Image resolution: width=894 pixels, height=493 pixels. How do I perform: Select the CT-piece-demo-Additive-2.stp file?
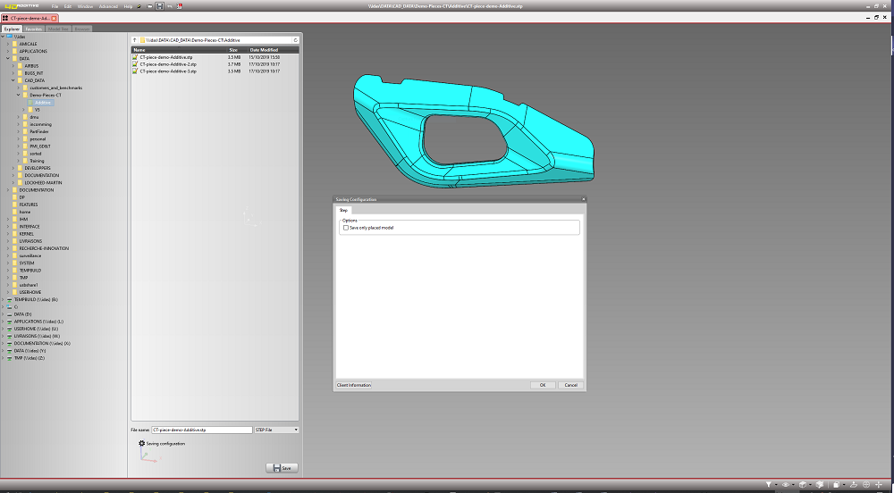pyautogui.click(x=167, y=64)
